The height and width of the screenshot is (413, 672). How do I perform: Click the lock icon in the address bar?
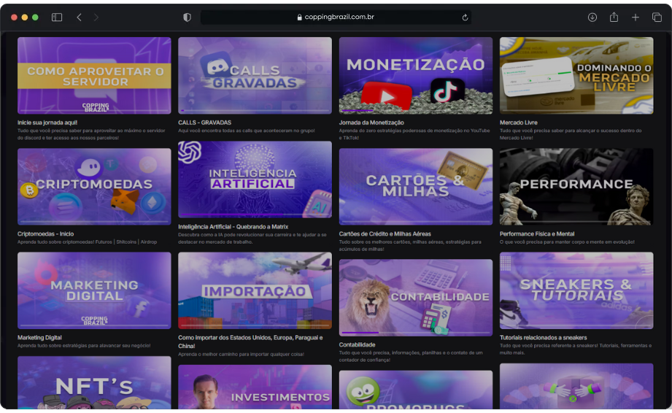point(300,17)
